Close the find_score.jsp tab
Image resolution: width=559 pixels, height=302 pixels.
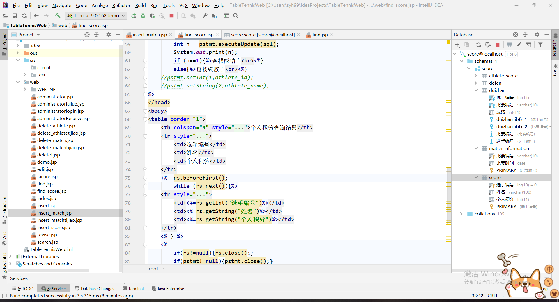point(217,35)
